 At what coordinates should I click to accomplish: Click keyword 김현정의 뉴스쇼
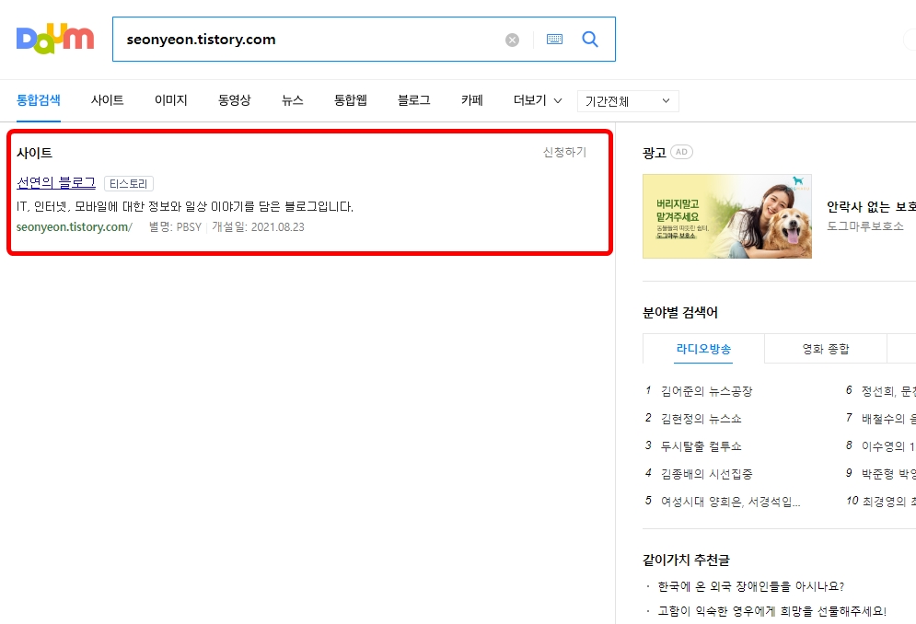coord(701,419)
